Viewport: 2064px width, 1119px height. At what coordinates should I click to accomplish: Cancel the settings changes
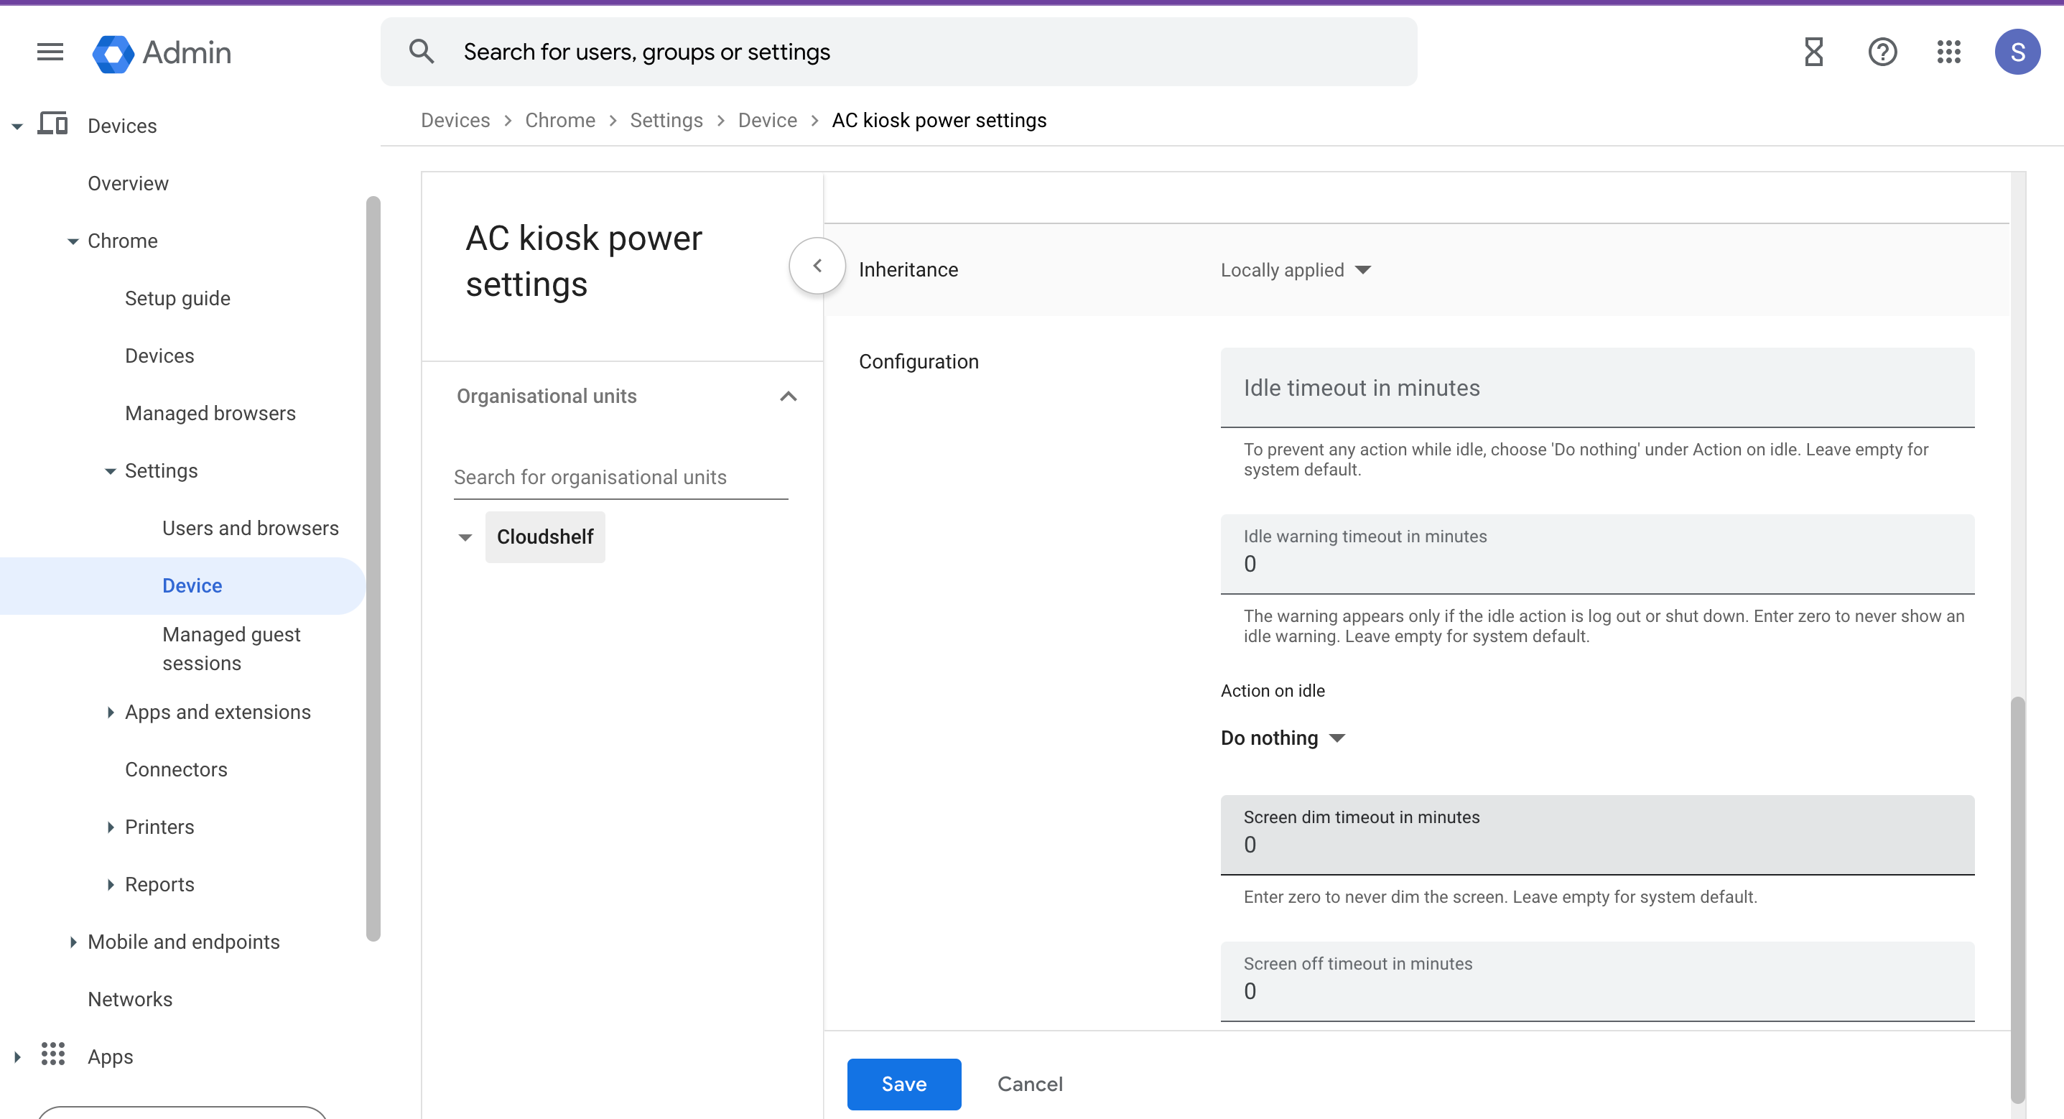coord(1030,1084)
